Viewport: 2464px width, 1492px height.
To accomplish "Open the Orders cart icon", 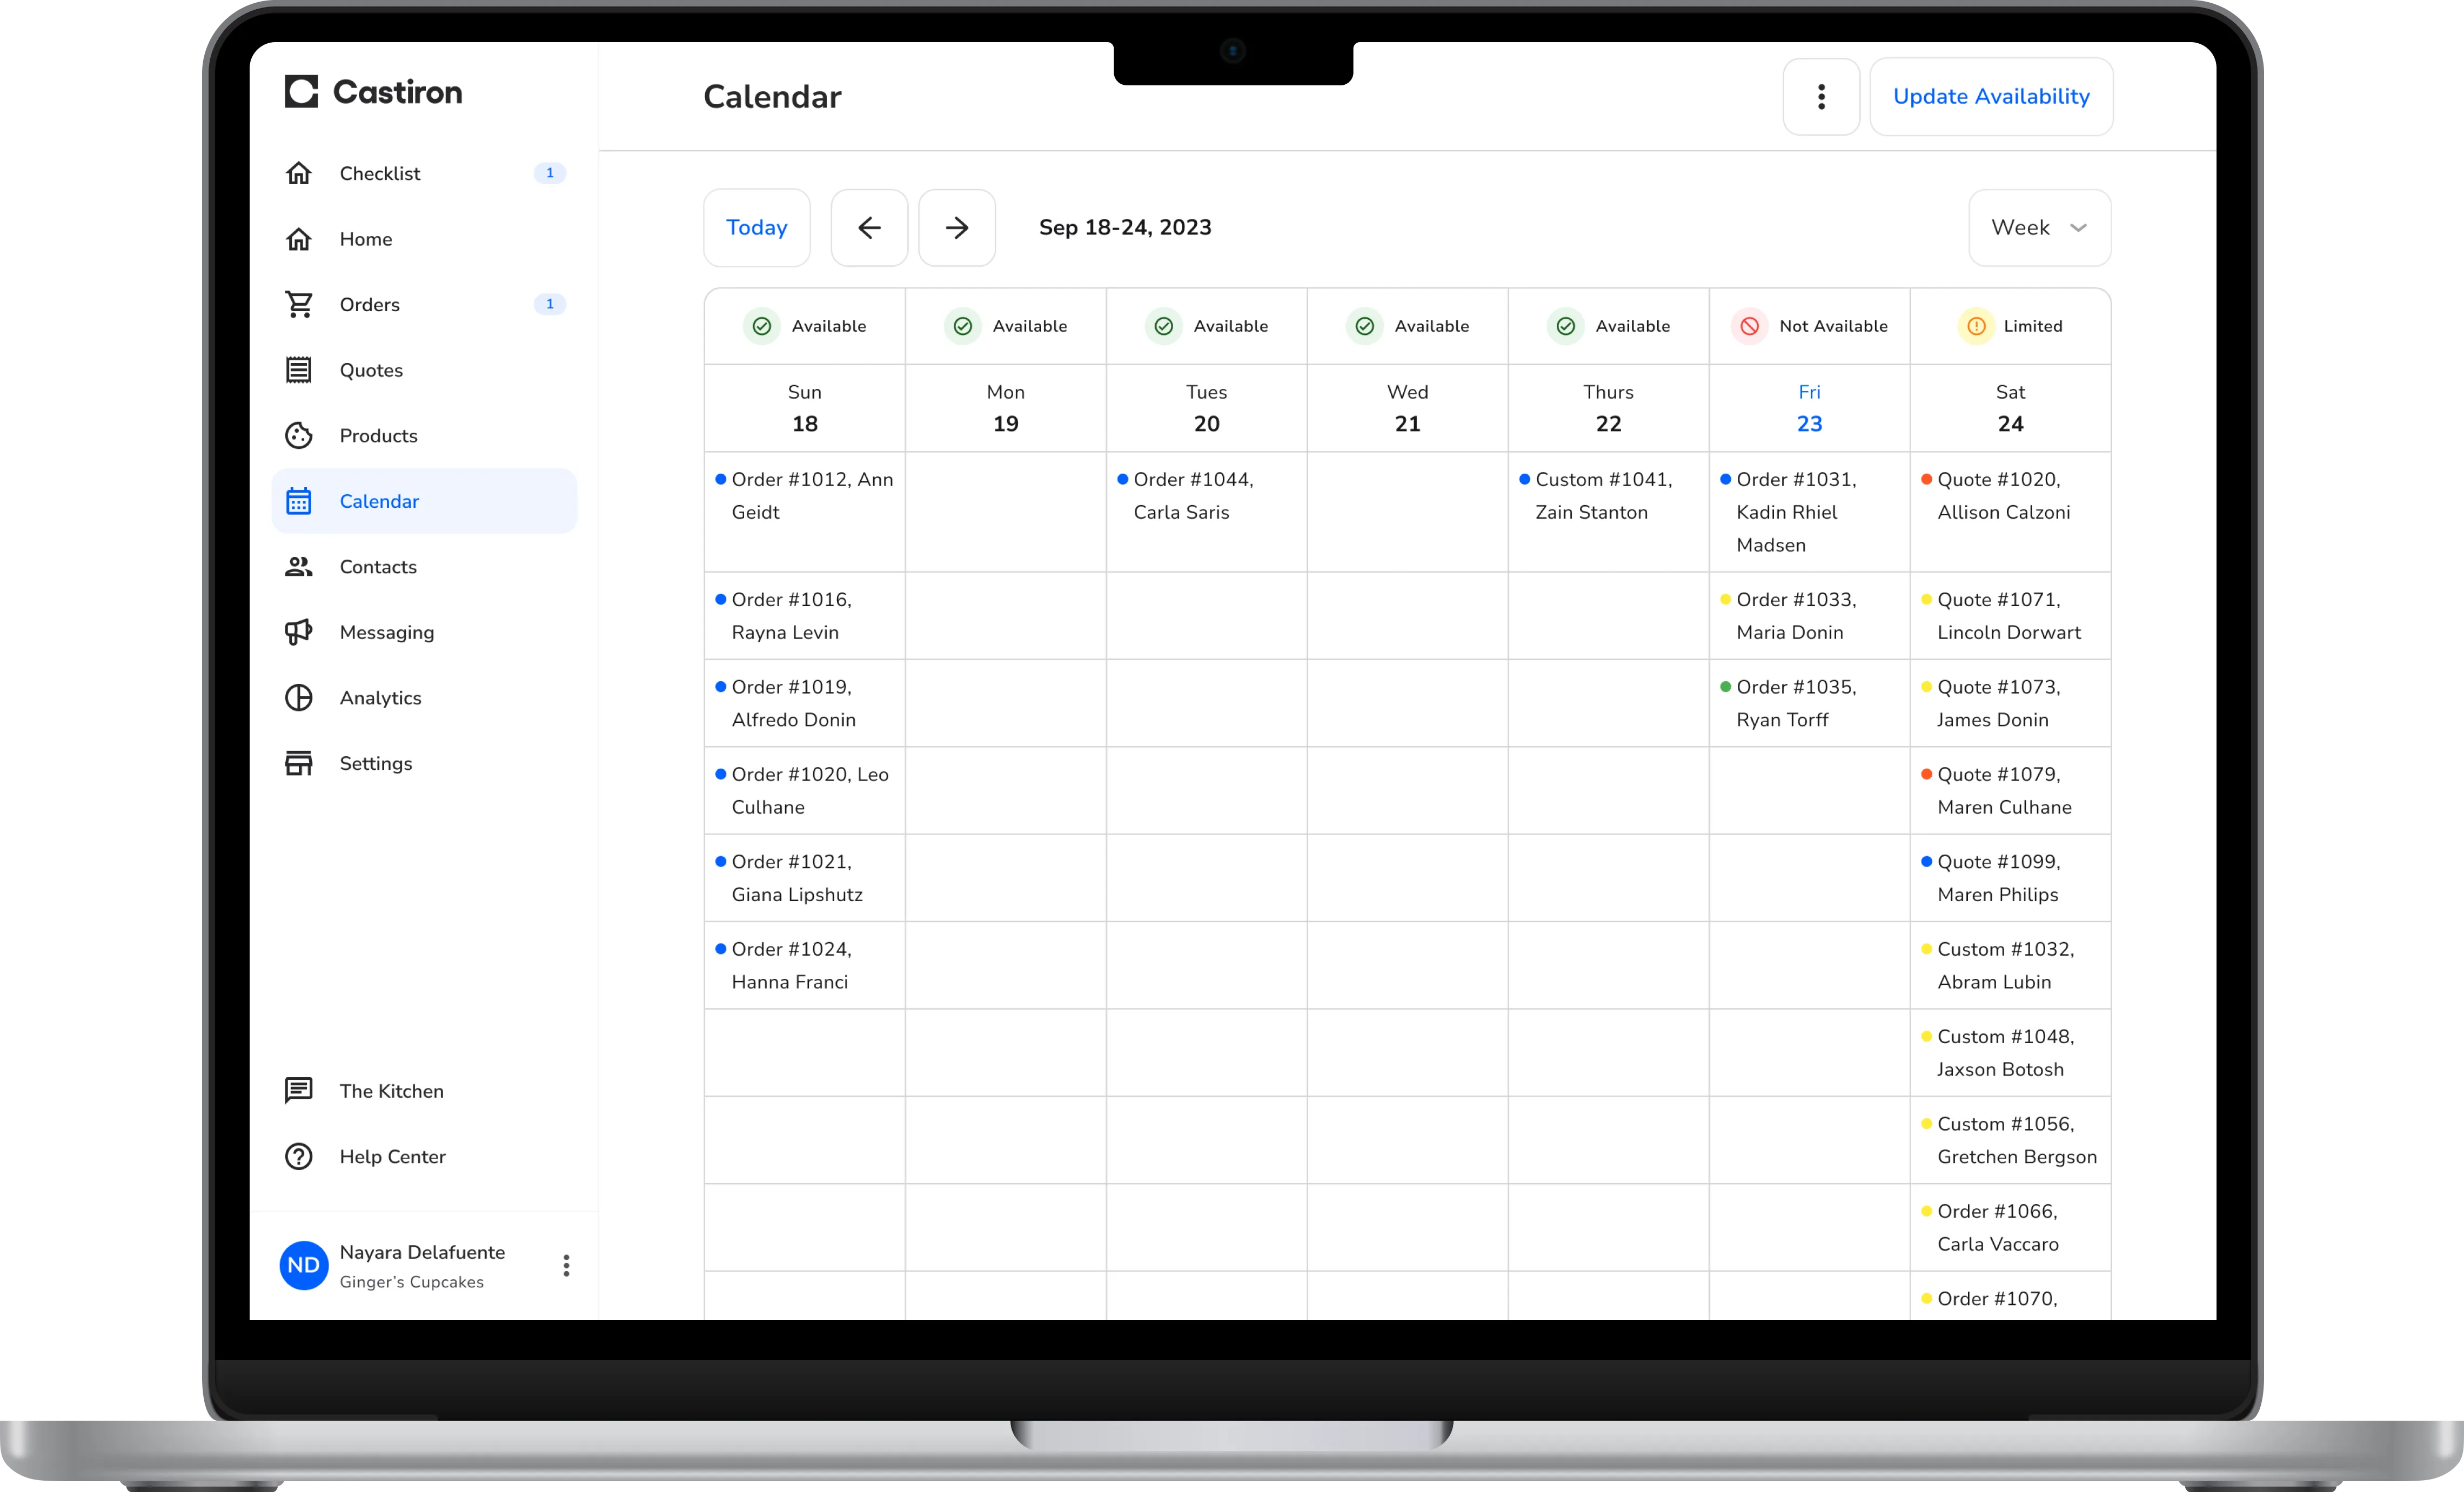I will pyautogui.click(x=299, y=304).
